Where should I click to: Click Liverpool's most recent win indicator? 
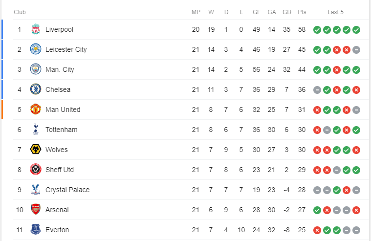356,30
